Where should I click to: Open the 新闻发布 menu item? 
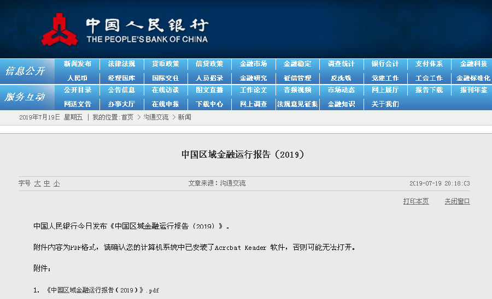(x=77, y=64)
